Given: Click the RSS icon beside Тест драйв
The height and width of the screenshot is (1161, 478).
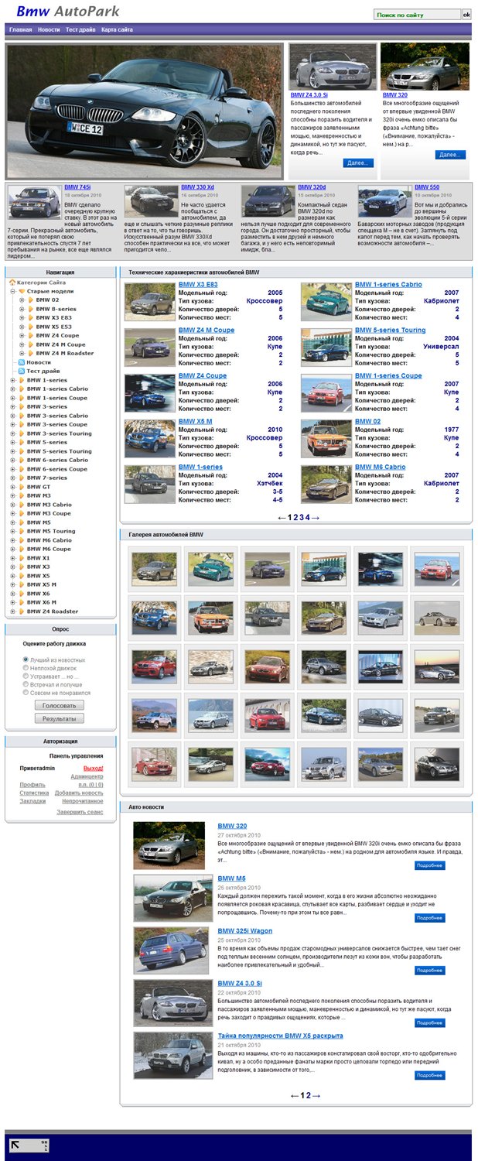Looking at the screenshot, I should [22, 372].
